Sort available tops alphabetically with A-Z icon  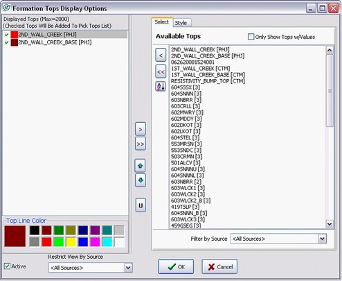(161, 87)
